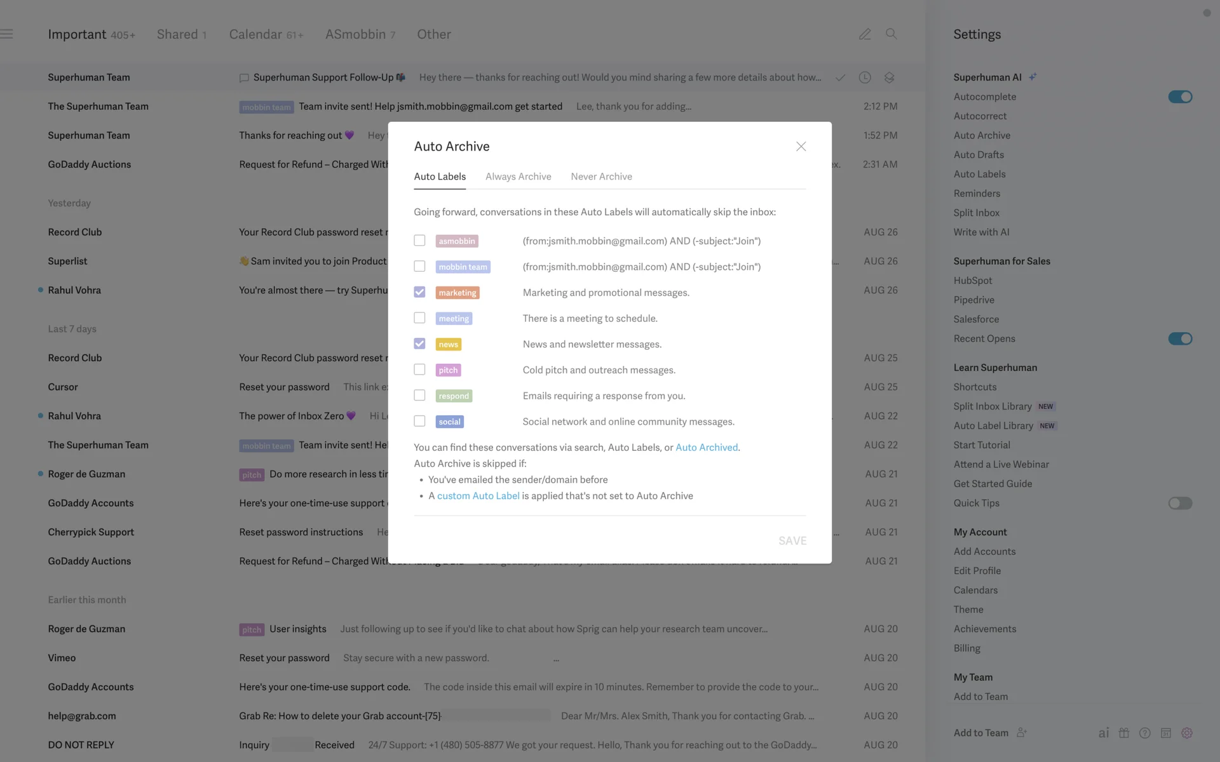Check the social label checkbox

(419, 421)
